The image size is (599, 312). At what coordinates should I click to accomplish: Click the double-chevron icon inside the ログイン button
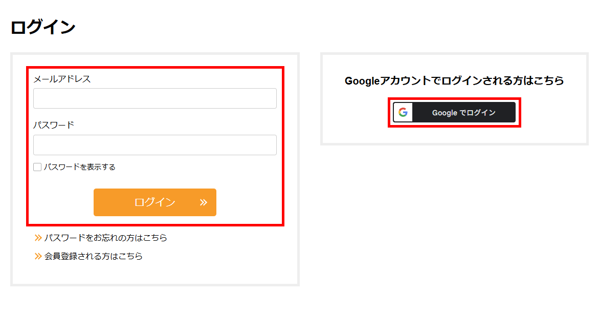203,202
